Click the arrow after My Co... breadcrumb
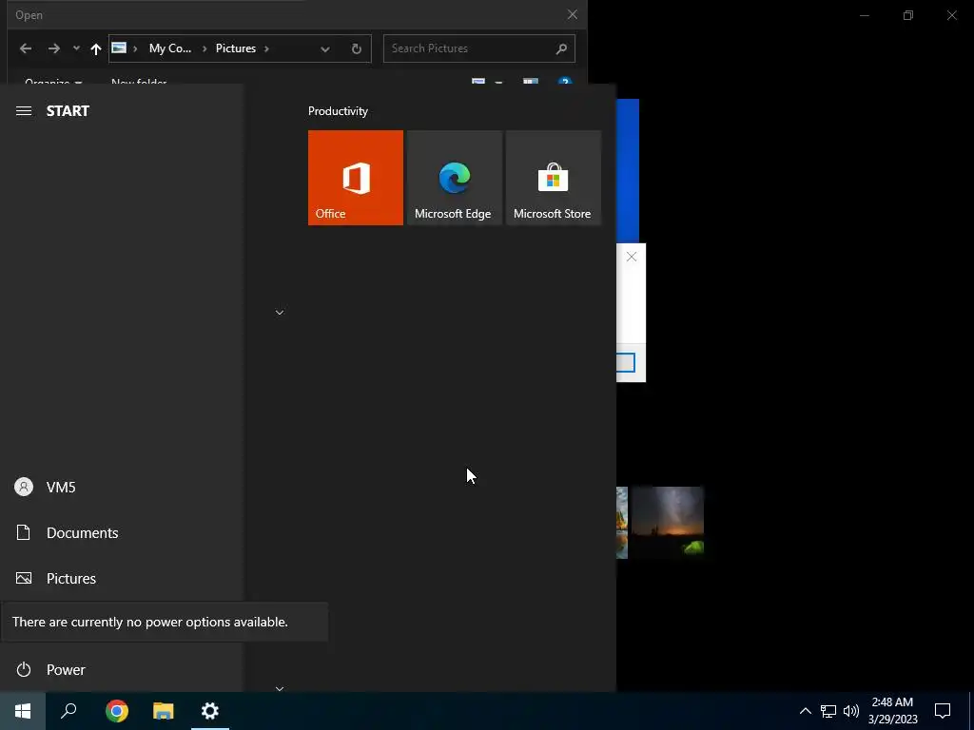This screenshot has width=974, height=730. click(204, 48)
